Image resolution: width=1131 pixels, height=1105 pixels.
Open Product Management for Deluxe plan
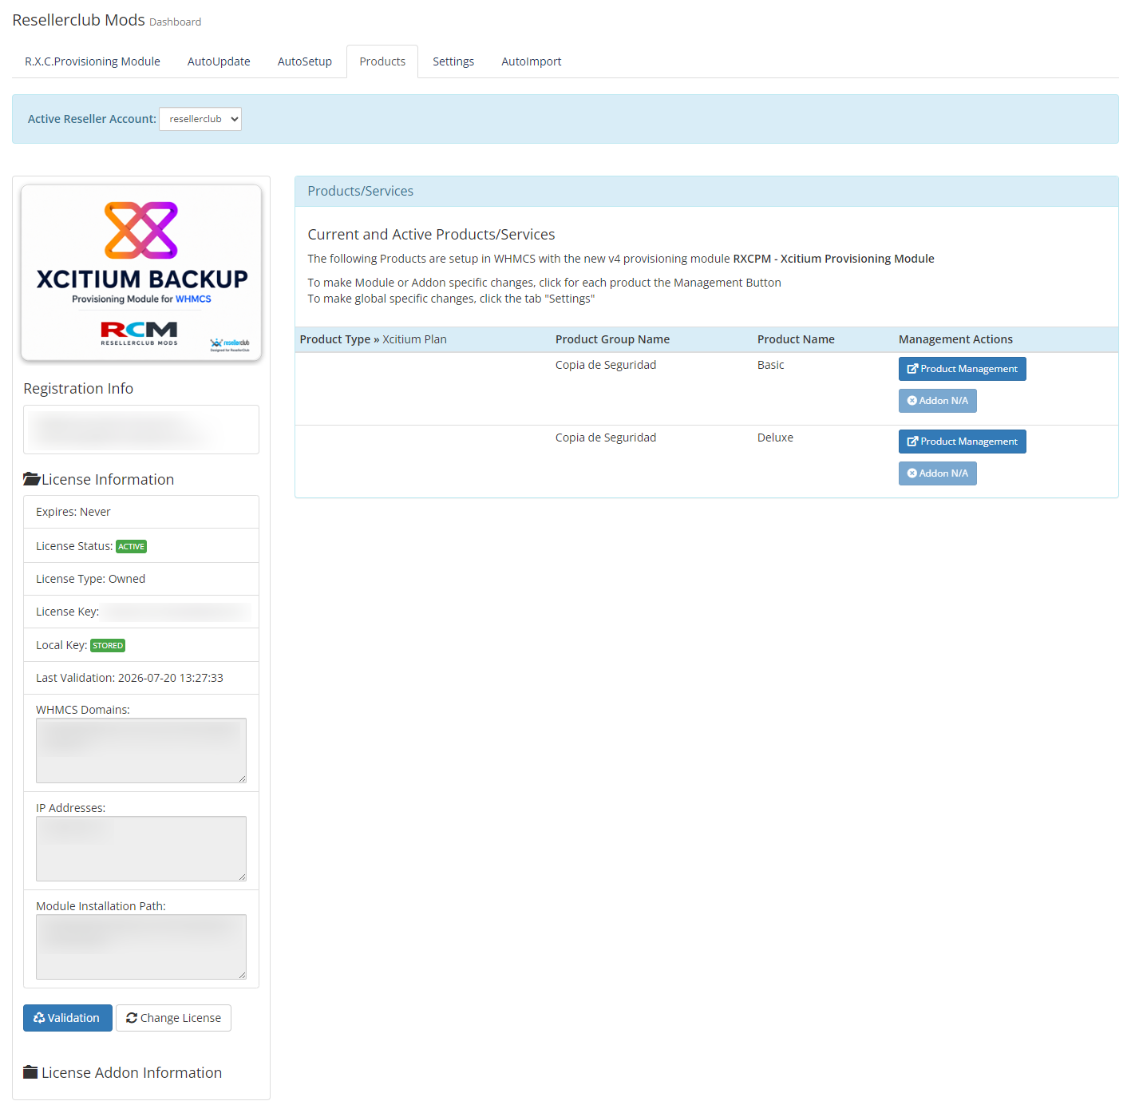[963, 442]
